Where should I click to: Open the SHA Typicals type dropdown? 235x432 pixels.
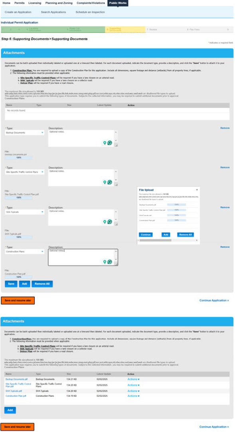click(x=25, y=212)
